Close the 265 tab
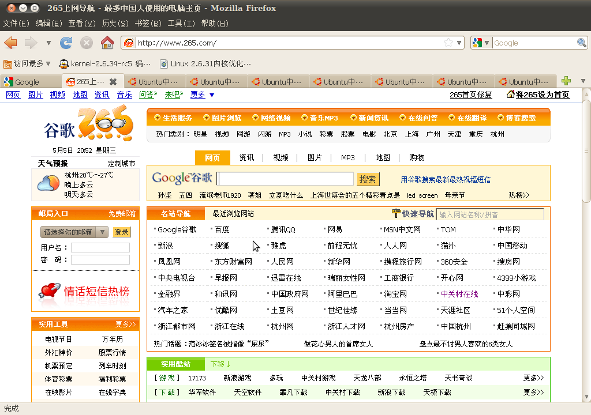Viewport: 591px width, 415px height. [x=113, y=81]
